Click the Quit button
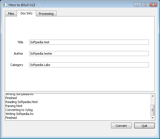 pos(144,126)
